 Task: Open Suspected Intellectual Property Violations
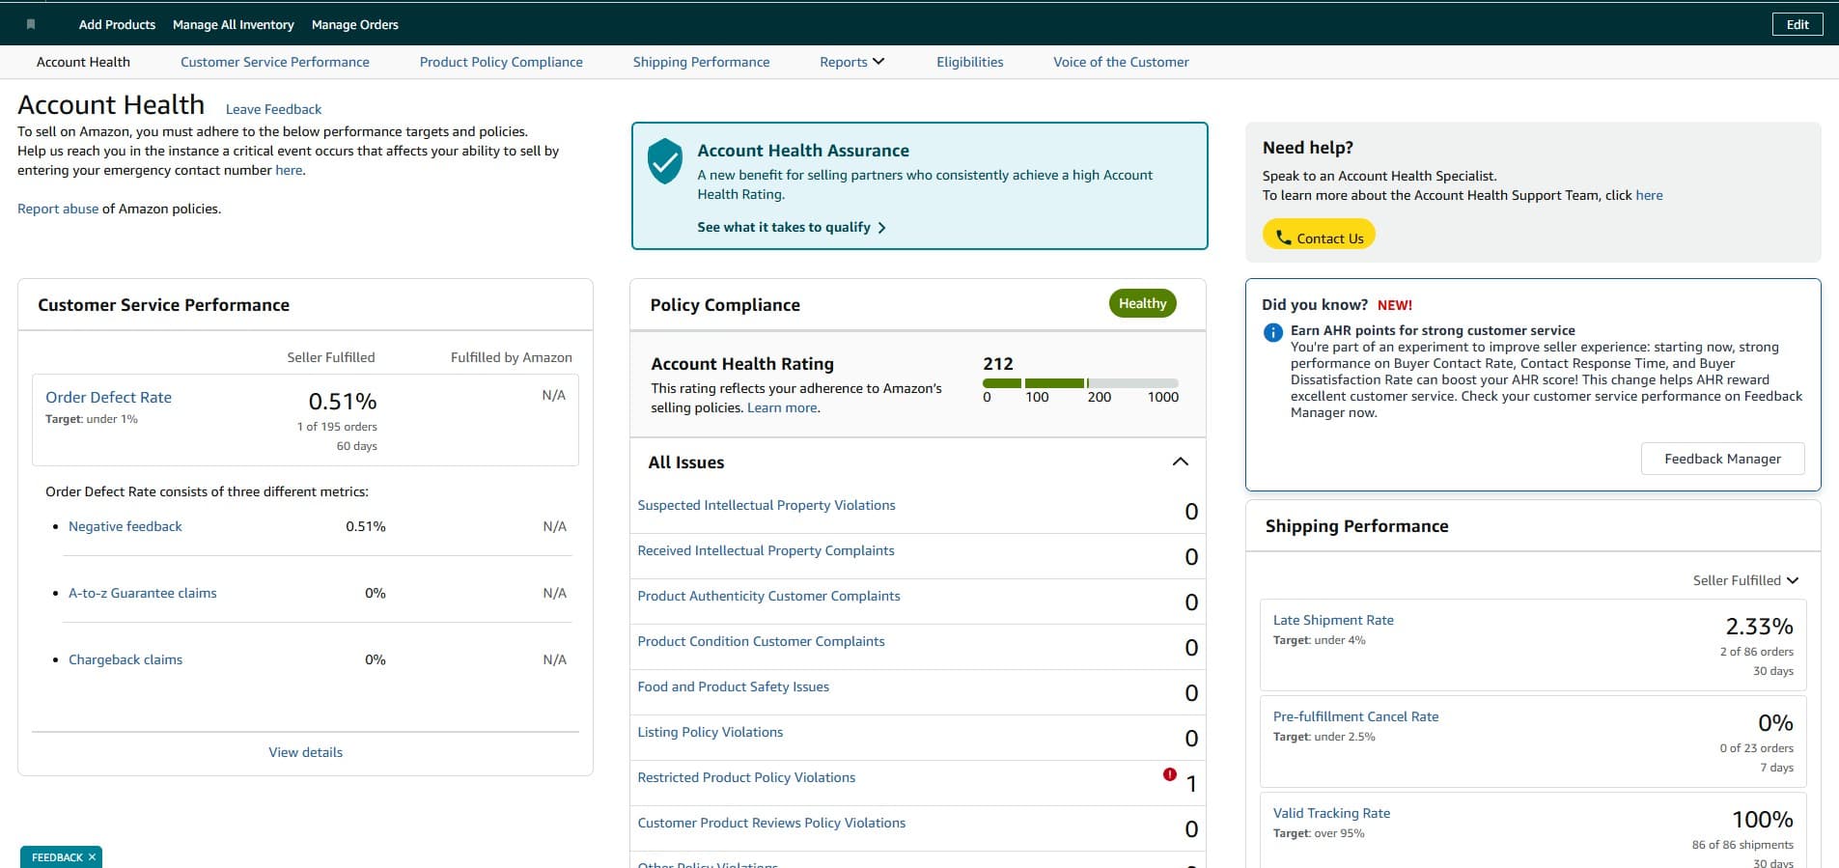click(766, 505)
